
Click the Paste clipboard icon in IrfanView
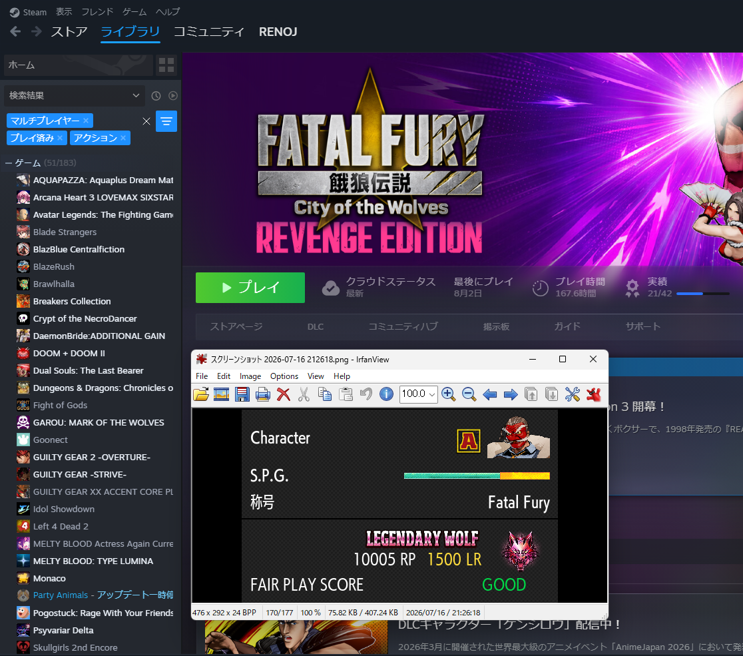[346, 394]
